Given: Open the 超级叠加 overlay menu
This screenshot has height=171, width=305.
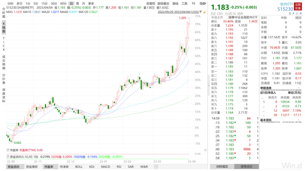Looking at the screenshot, I should tap(163, 3).
